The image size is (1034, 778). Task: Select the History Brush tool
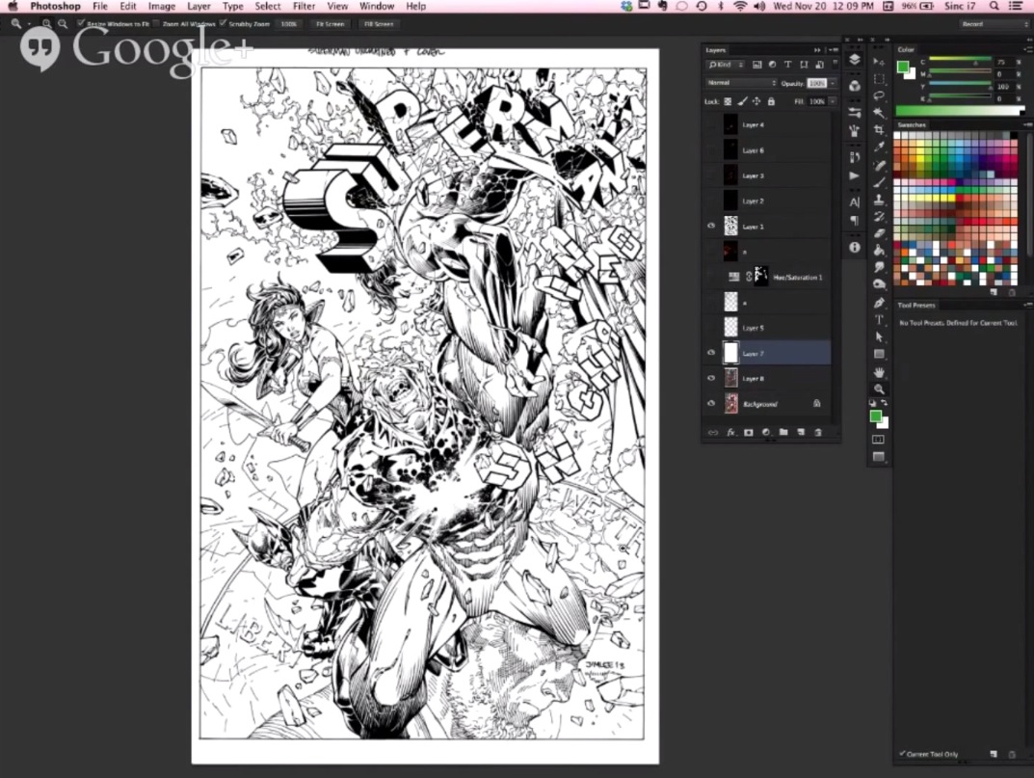pyautogui.click(x=879, y=216)
